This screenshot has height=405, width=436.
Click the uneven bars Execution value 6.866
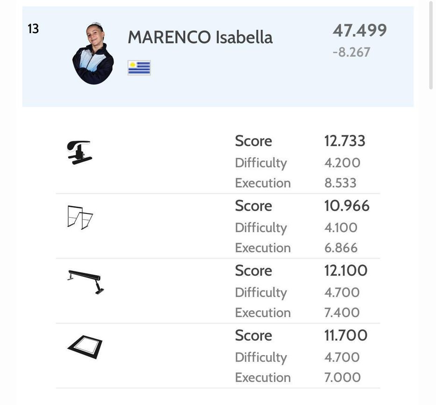point(341,248)
